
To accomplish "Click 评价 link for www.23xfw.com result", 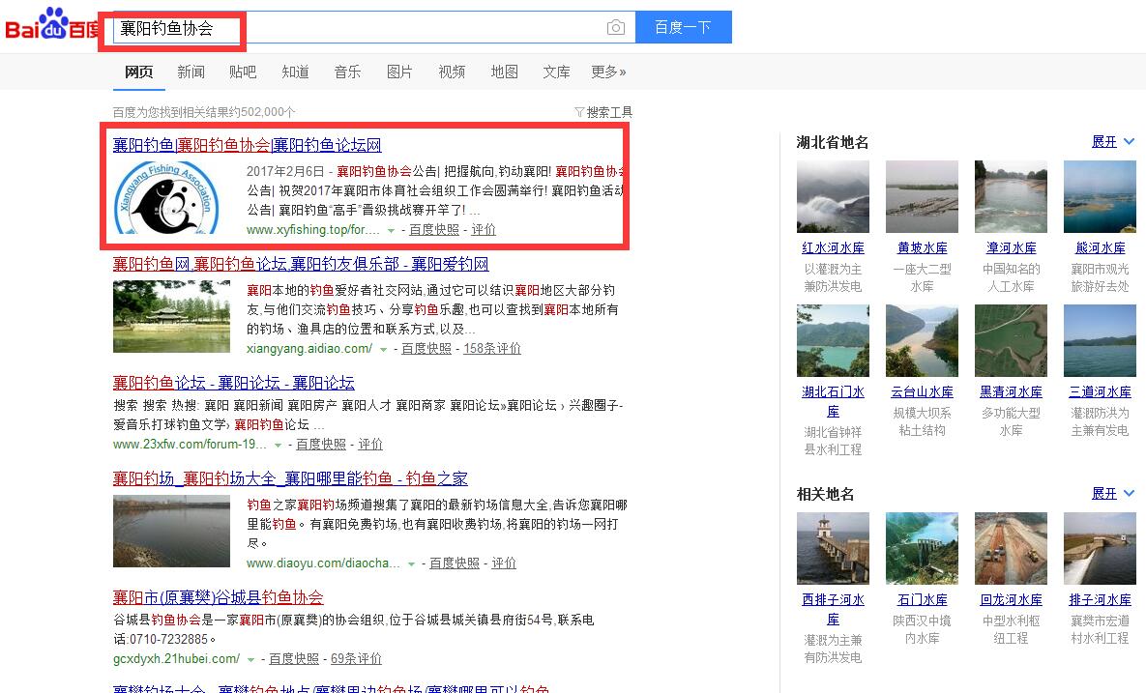I will tap(369, 445).
